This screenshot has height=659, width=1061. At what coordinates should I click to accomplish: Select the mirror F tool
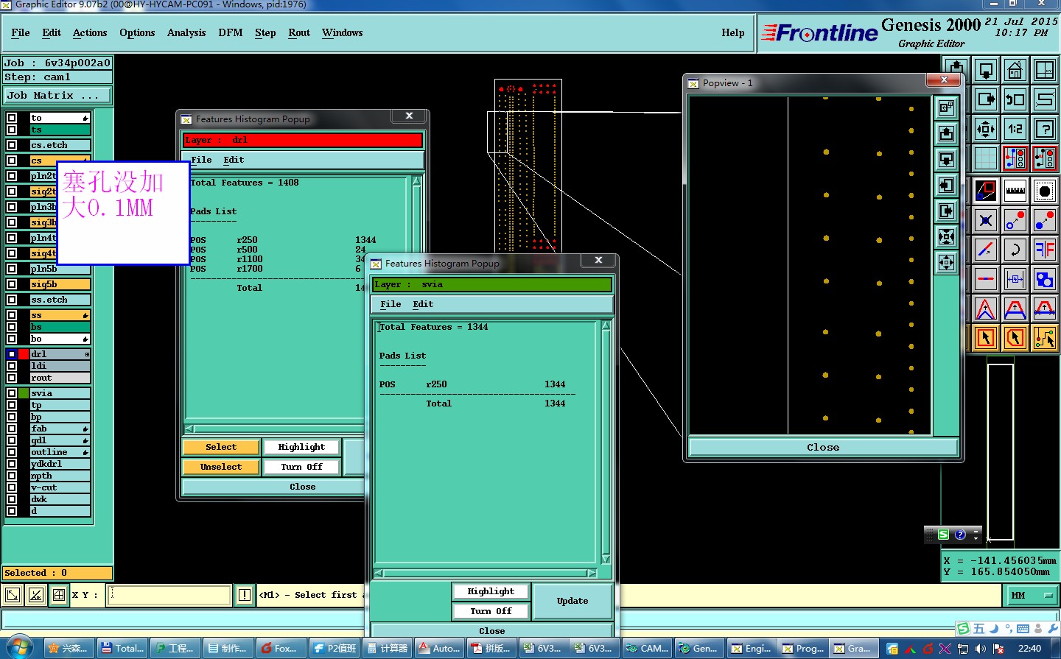pyautogui.click(x=1045, y=250)
